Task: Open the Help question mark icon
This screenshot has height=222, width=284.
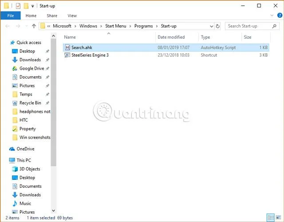Action: pos(280,16)
